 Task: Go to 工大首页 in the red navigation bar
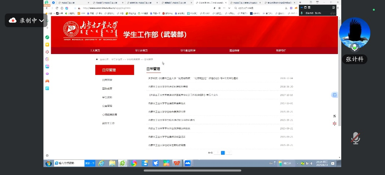click(95, 50)
